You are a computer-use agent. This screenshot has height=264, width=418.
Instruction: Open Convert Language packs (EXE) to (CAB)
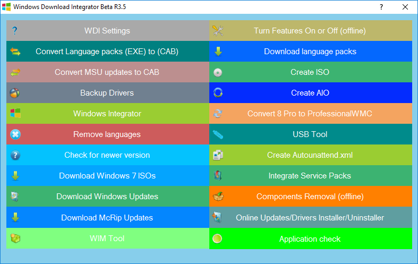[x=108, y=52]
